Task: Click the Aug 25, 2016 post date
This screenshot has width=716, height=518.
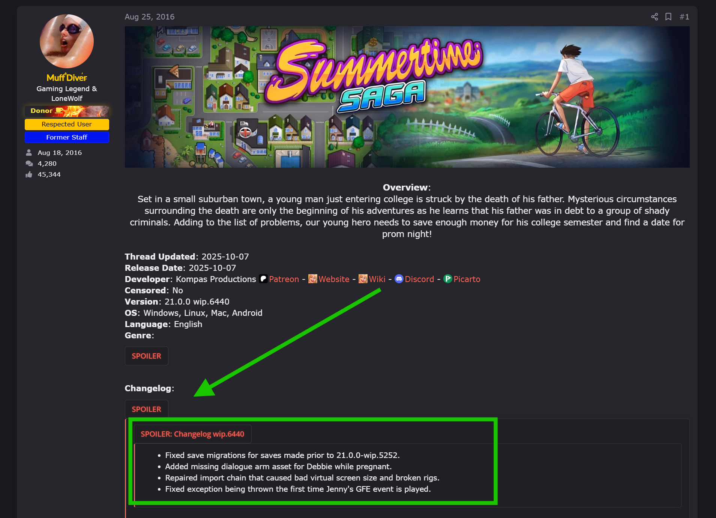Action: point(150,17)
